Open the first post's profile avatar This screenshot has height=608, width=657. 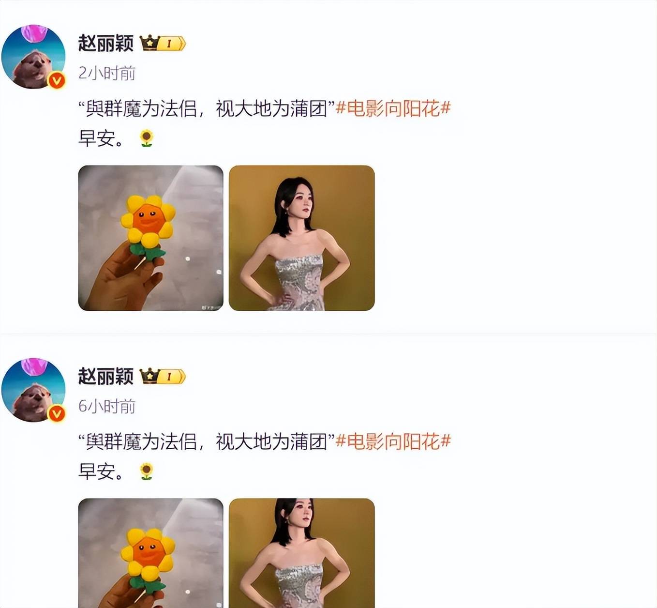[33, 57]
